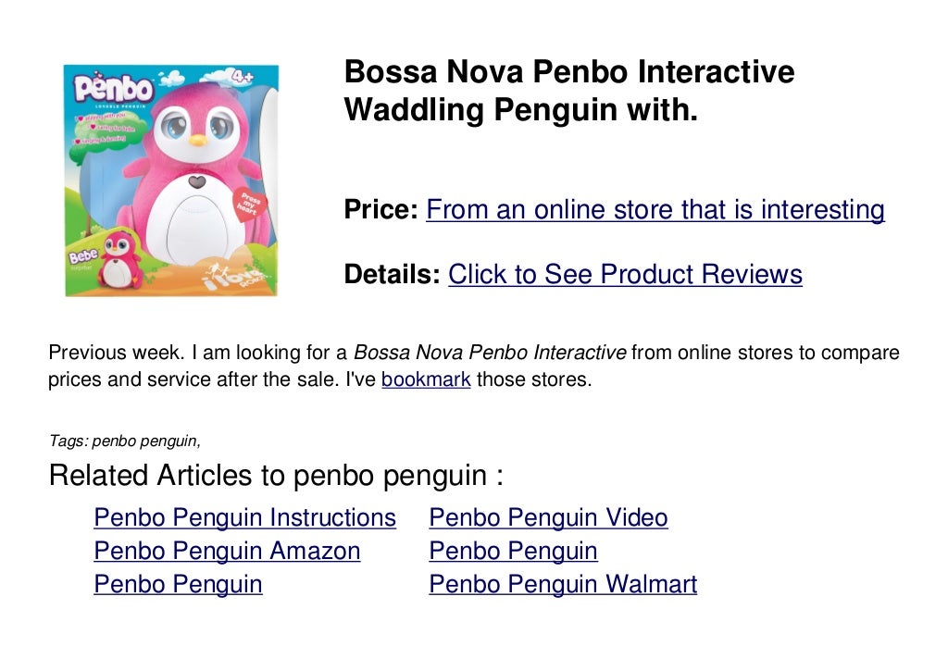This screenshot has width=948, height=671.
Task: Open the Penbo Penguin Instructions article
Action: (244, 517)
